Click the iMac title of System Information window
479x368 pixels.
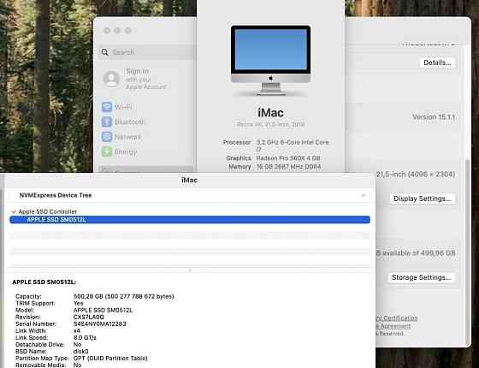tap(189, 180)
